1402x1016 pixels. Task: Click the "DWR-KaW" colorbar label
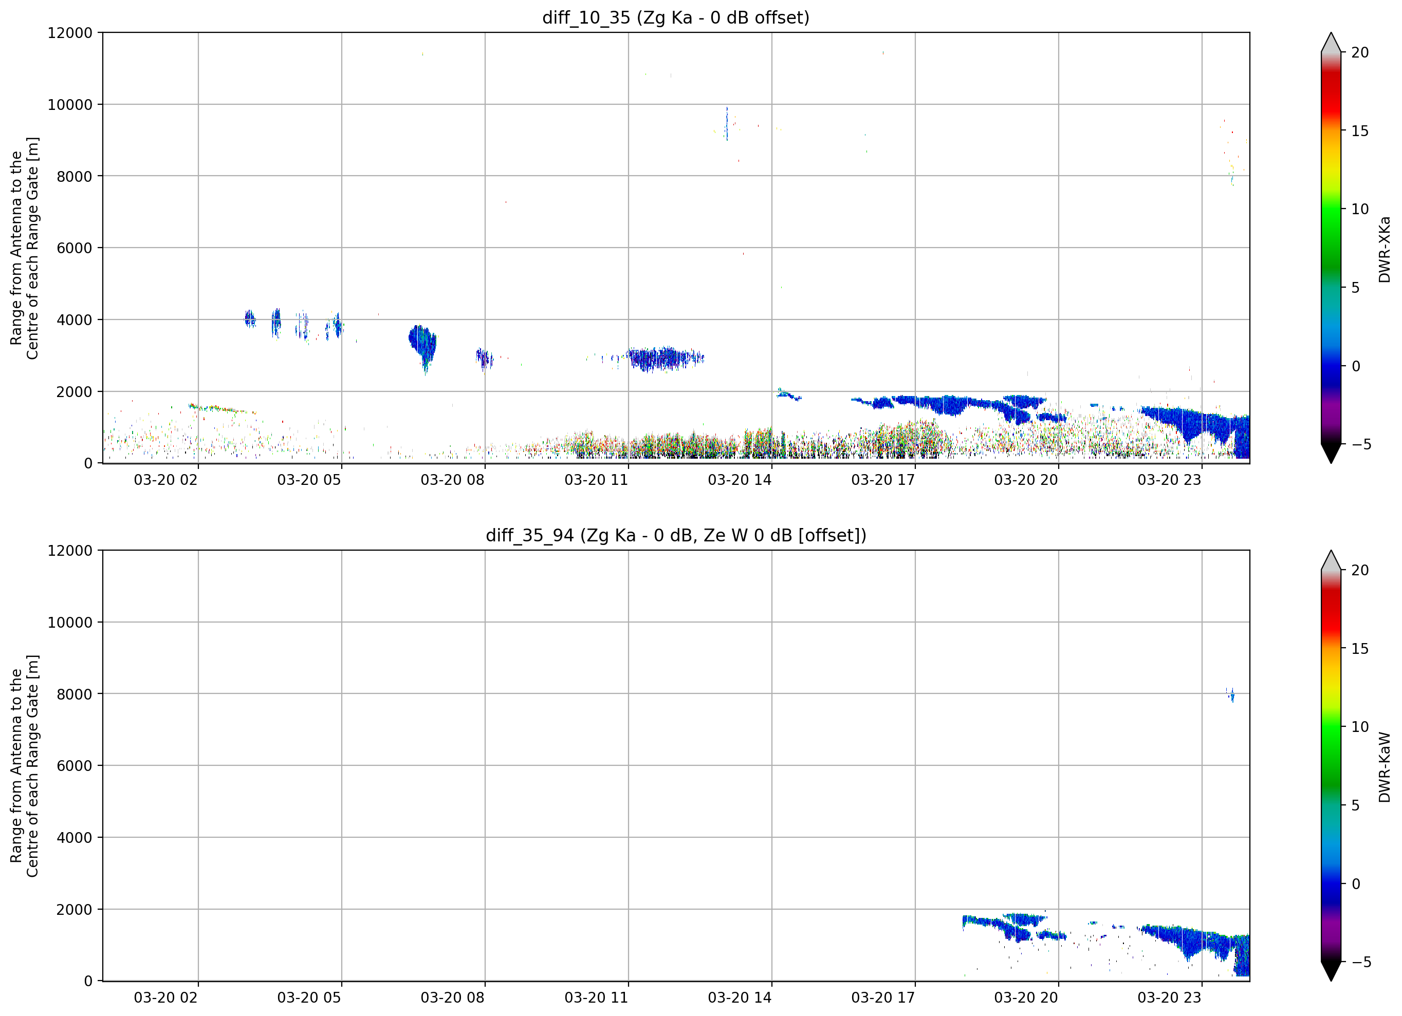[x=1384, y=767]
